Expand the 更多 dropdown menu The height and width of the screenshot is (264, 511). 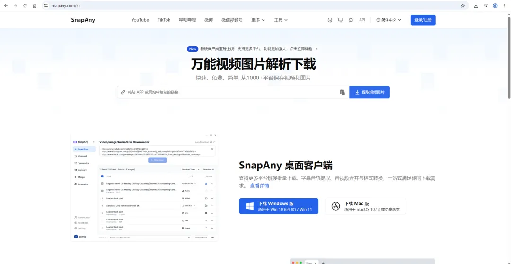click(x=258, y=20)
